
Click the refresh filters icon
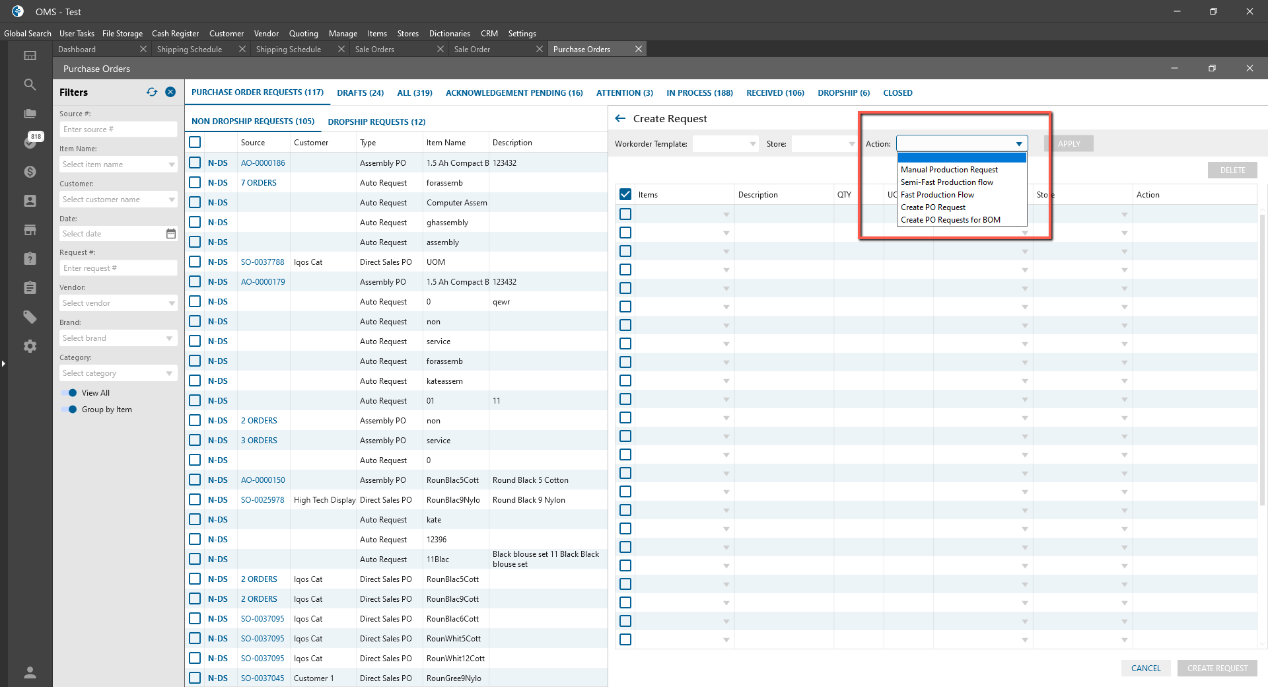click(152, 92)
